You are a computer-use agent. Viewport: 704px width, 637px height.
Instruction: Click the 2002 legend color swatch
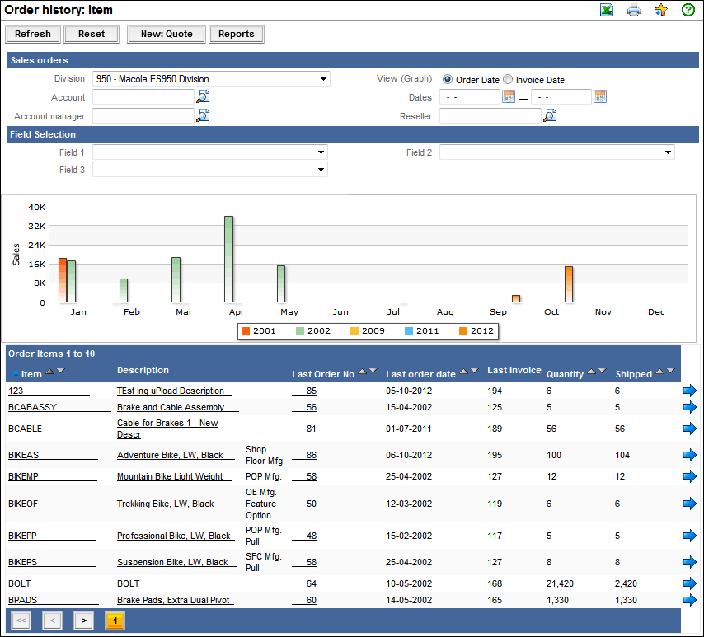(301, 331)
